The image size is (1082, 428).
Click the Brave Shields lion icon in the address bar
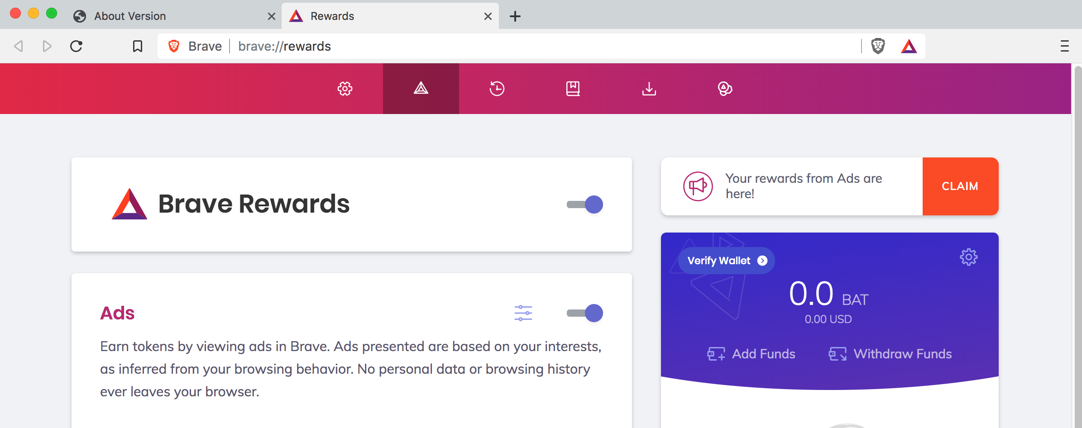tap(878, 46)
